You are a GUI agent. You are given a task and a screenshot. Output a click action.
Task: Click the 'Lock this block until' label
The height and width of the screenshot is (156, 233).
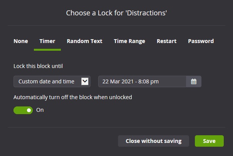pos(38,66)
